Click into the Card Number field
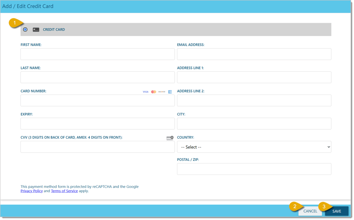354x220 pixels. 98,100
